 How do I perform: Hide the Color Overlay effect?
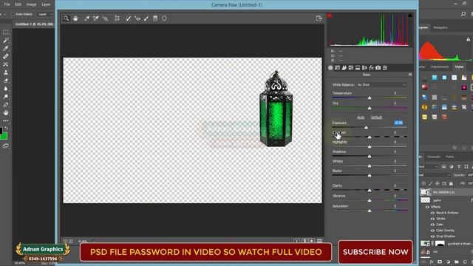(x=432, y=231)
